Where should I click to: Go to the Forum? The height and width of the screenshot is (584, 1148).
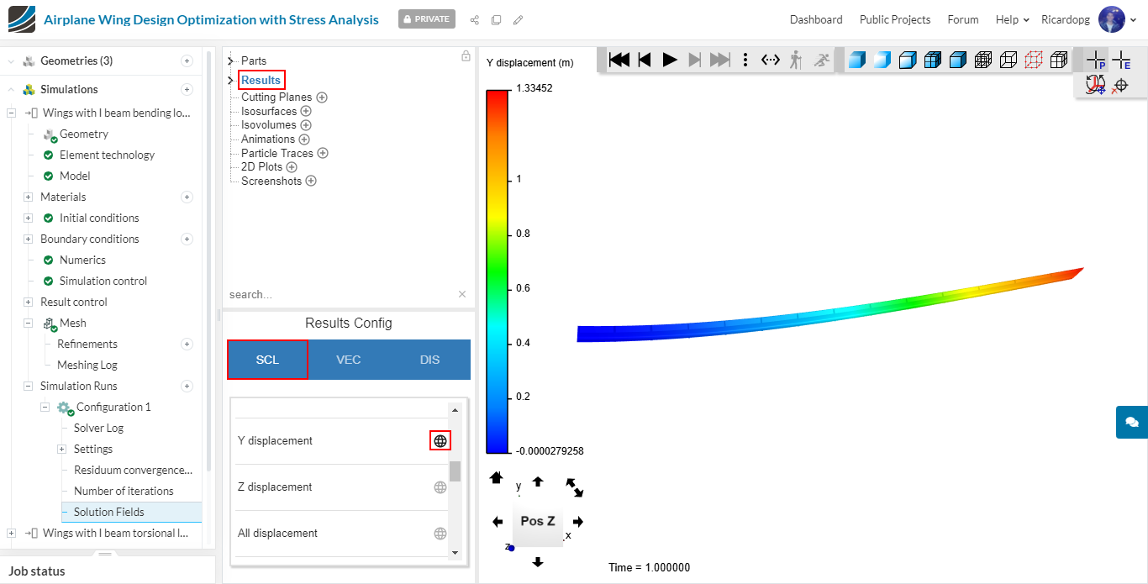(963, 19)
